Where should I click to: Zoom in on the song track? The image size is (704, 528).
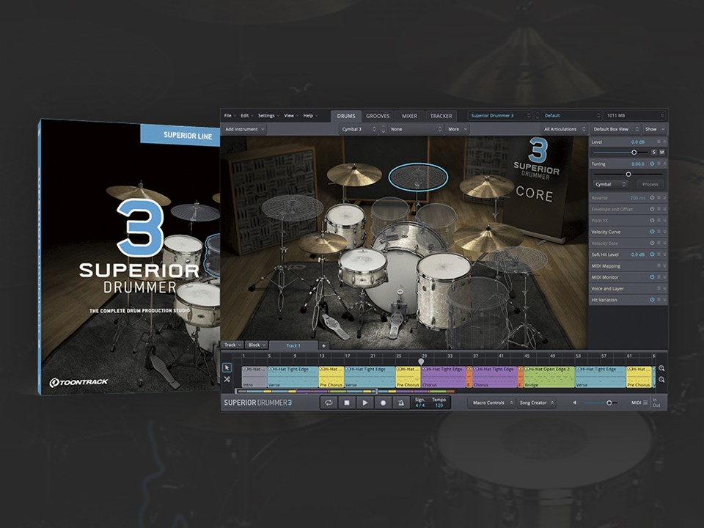[661, 368]
